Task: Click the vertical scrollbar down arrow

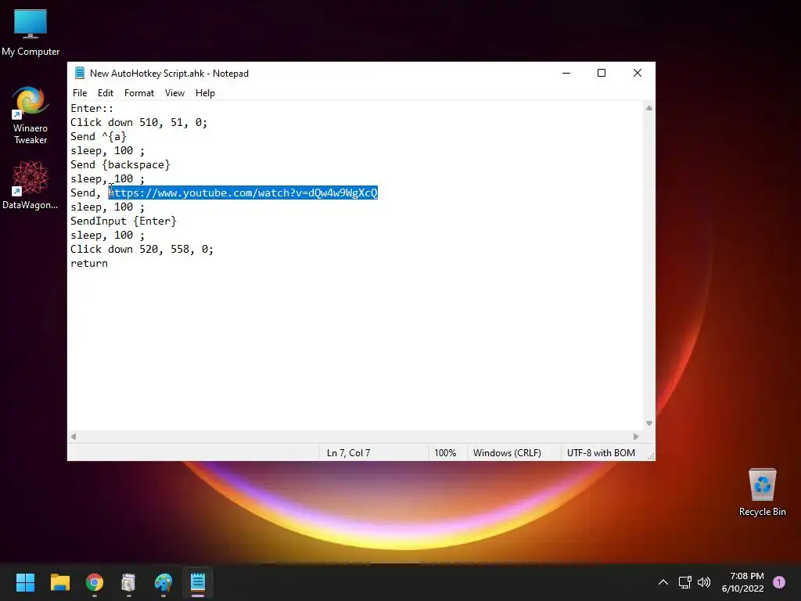Action: [x=648, y=423]
